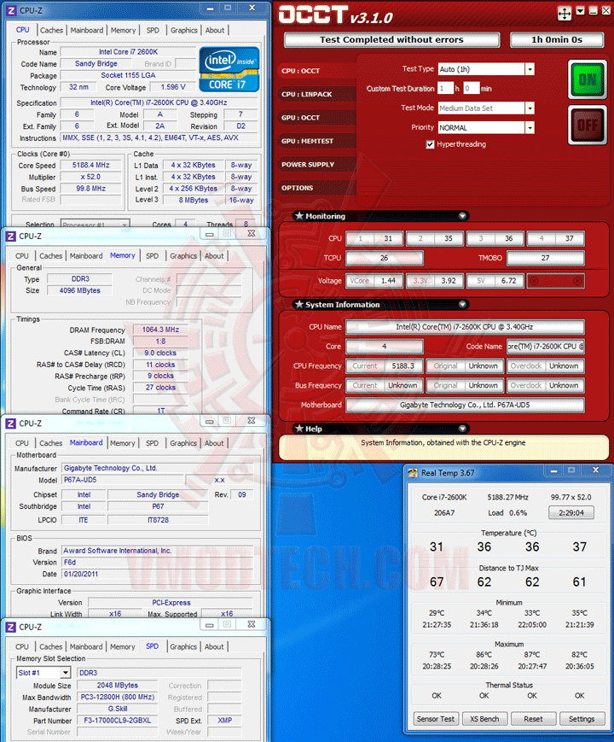
Task: Select the GPU : OCCT tab
Action: pos(316,118)
